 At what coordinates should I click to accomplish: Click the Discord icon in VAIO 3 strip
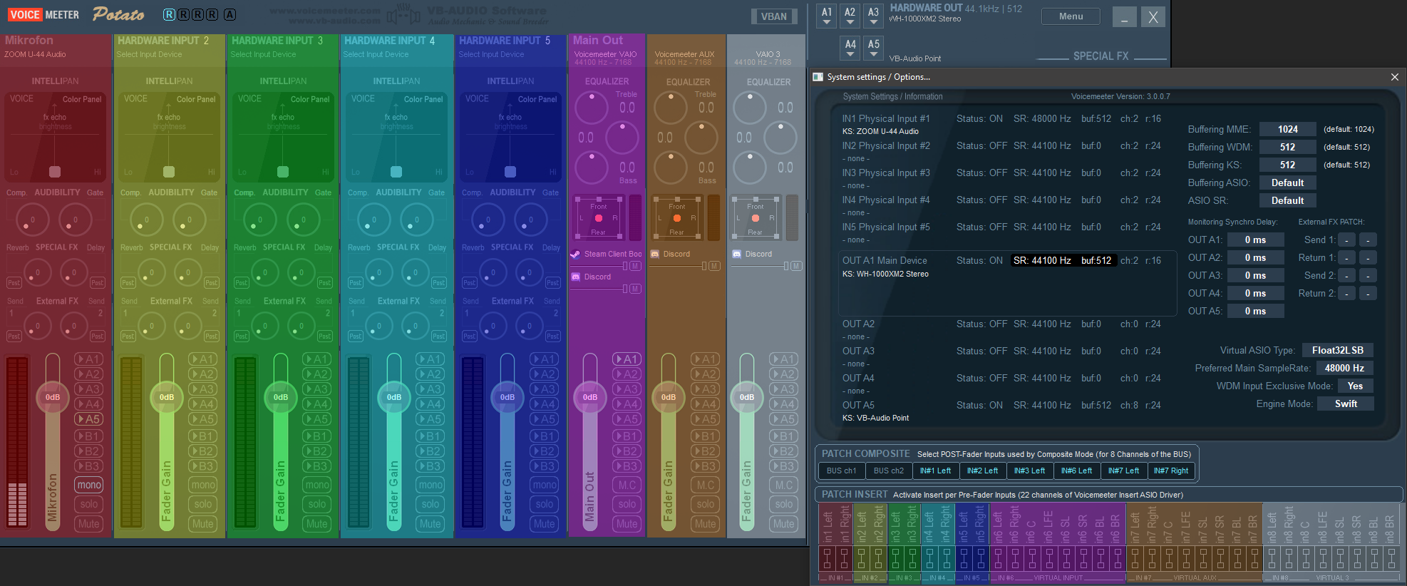737,254
